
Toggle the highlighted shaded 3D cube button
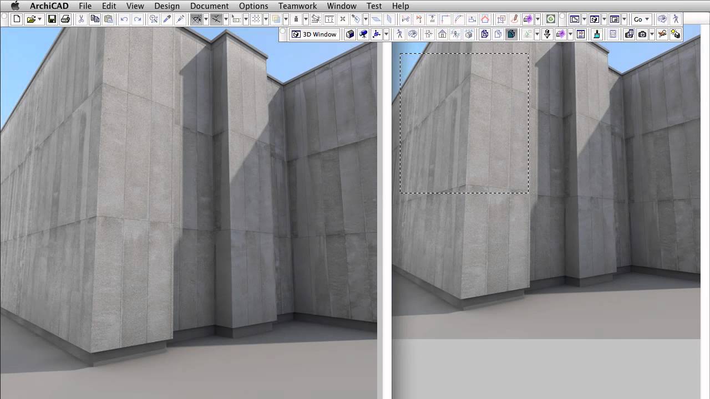pos(511,34)
